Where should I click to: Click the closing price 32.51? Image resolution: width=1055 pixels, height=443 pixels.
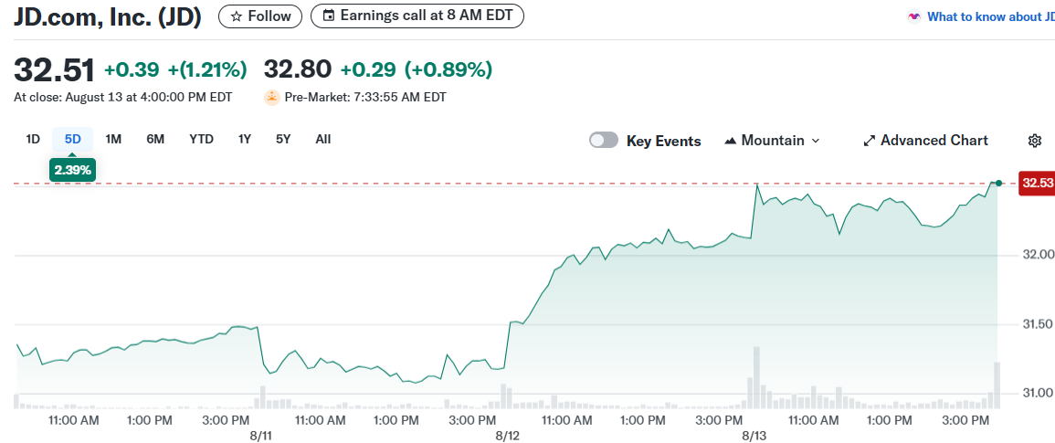pyautogui.click(x=55, y=69)
